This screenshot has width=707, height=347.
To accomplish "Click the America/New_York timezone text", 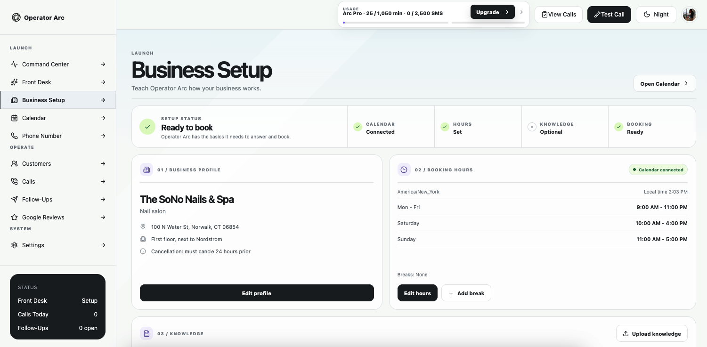I will 418,192.
